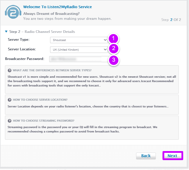Click the Server Type chevron arrow
Screen dimensions: 189x170
coord(105,40)
